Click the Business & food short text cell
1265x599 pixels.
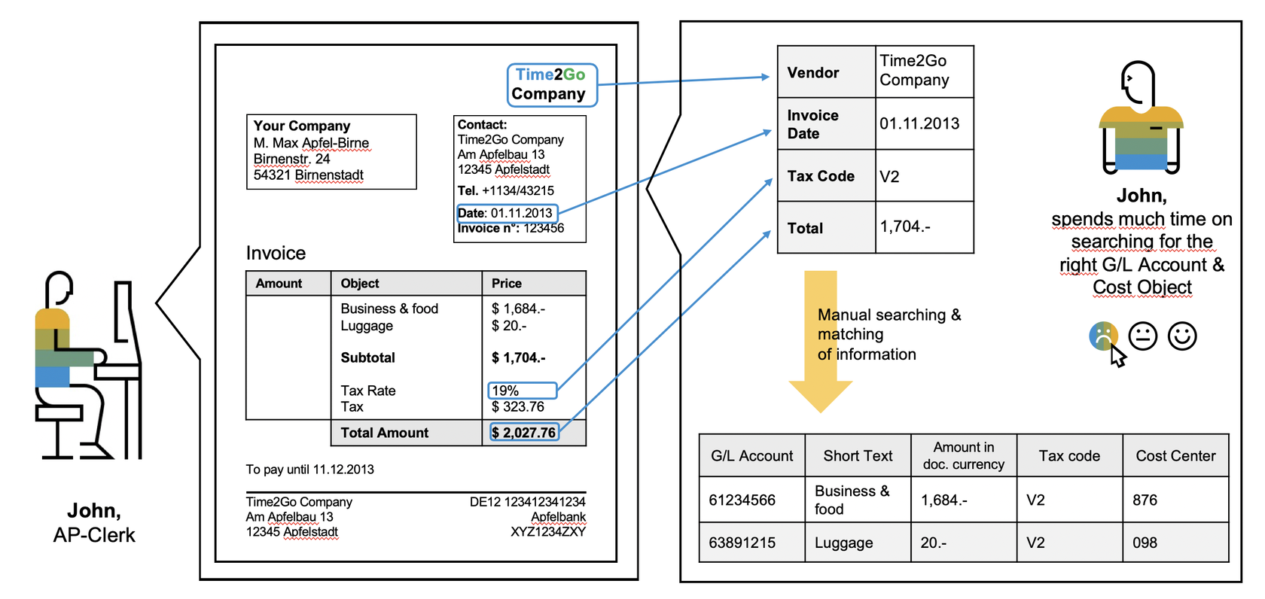click(858, 500)
